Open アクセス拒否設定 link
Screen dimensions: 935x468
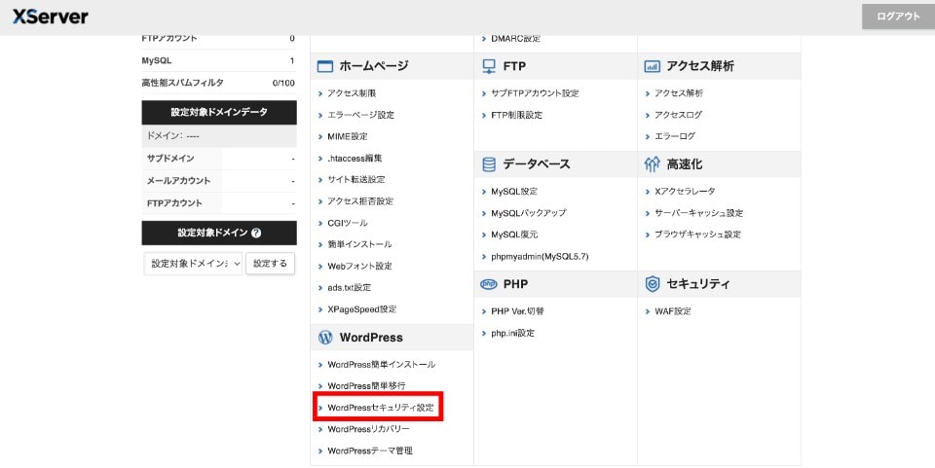click(360, 201)
